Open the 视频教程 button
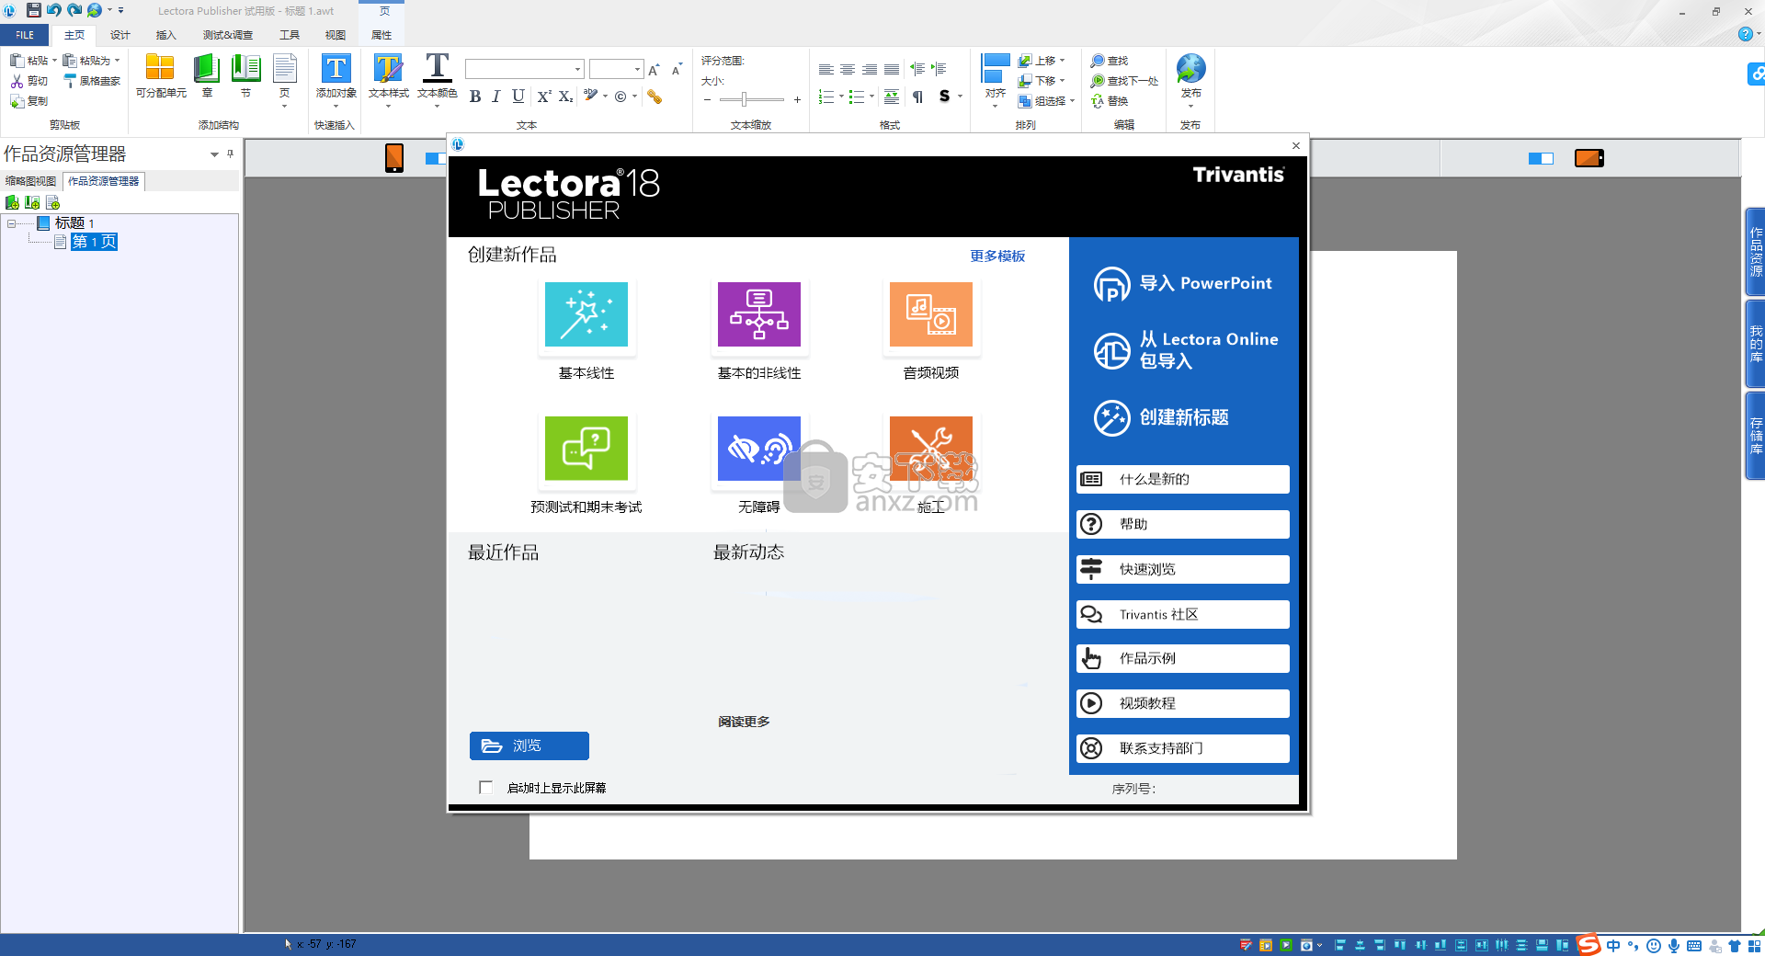This screenshot has width=1765, height=956. pyautogui.click(x=1182, y=703)
